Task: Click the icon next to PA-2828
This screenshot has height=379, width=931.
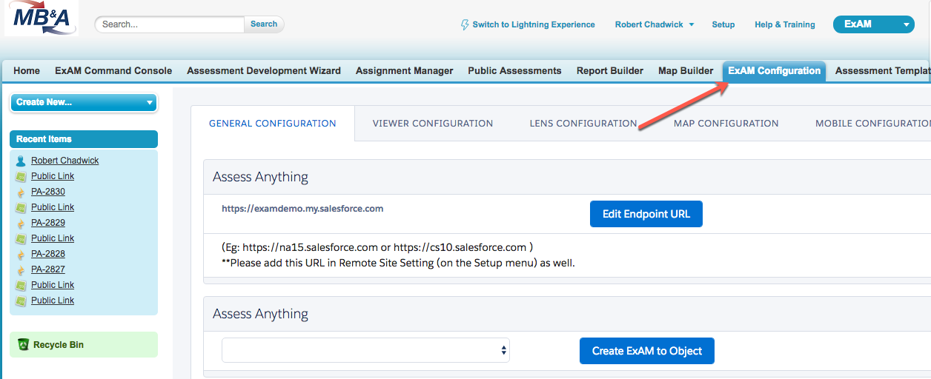Action: click(21, 254)
